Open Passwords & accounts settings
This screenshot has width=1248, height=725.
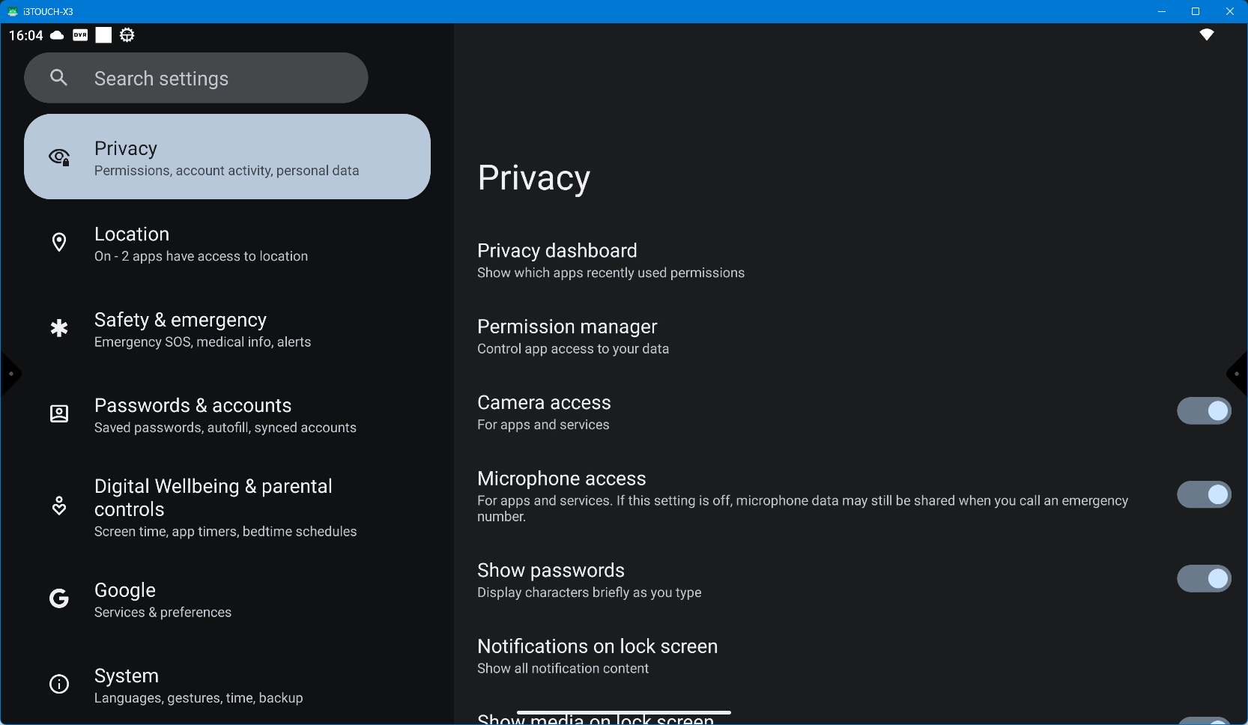225,415
